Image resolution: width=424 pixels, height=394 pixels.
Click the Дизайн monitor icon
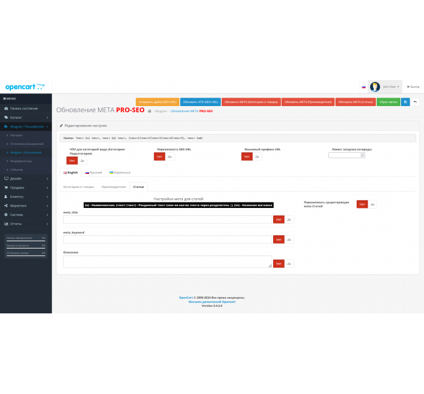(6, 179)
